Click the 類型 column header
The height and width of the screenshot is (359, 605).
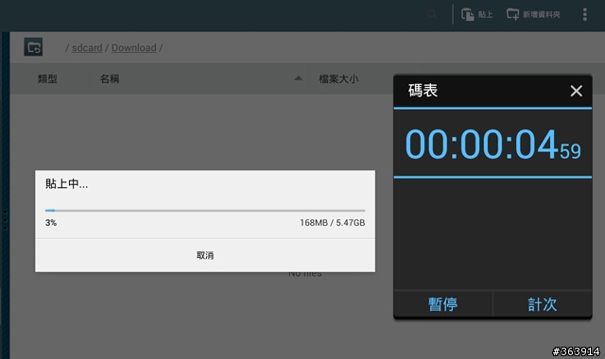point(47,79)
